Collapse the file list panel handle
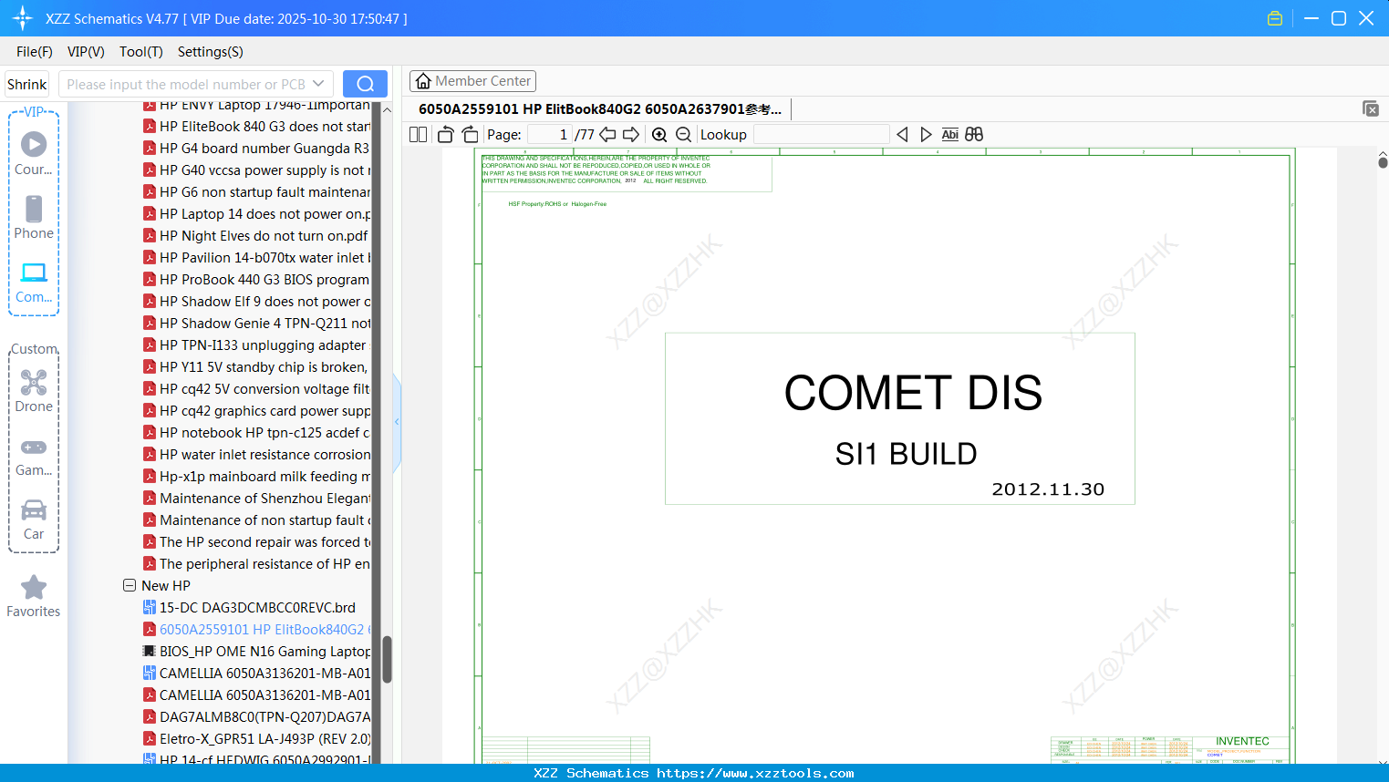 click(397, 422)
